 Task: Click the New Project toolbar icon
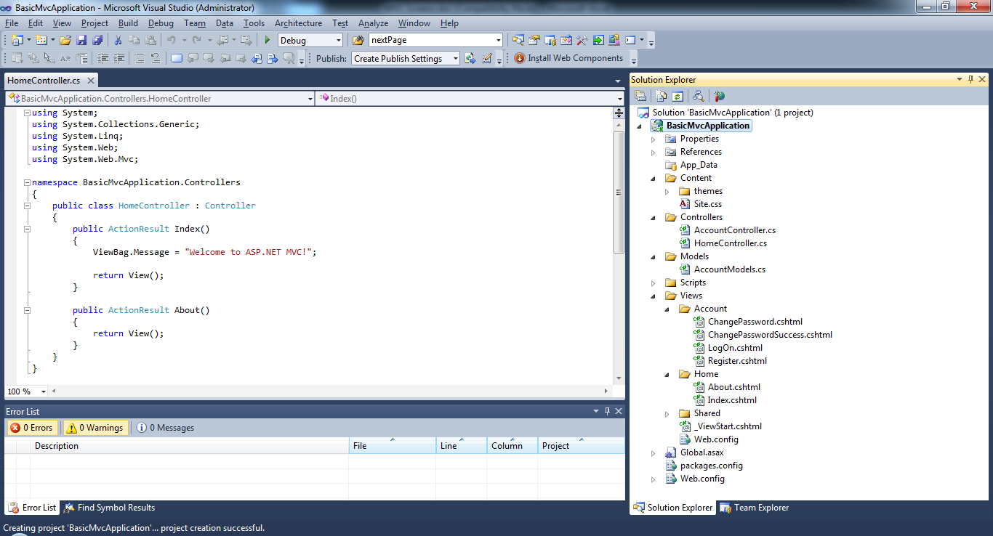click(x=17, y=40)
